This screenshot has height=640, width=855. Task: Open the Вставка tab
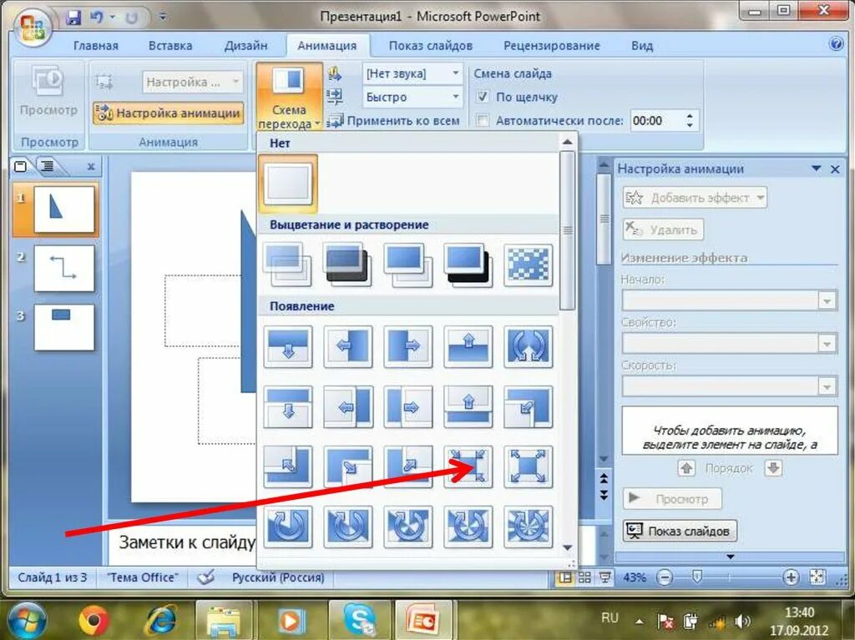point(170,46)
